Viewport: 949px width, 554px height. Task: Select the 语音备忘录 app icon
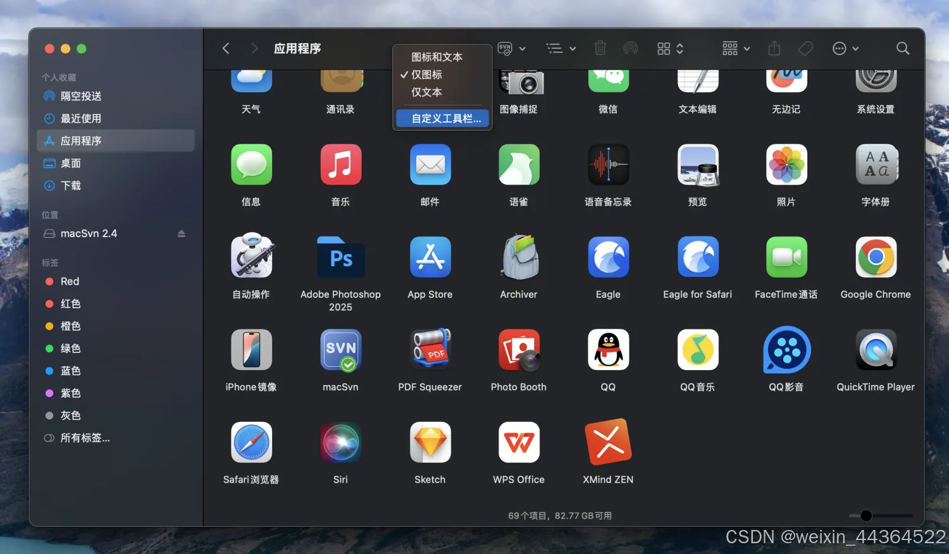[x=608, y=164]
